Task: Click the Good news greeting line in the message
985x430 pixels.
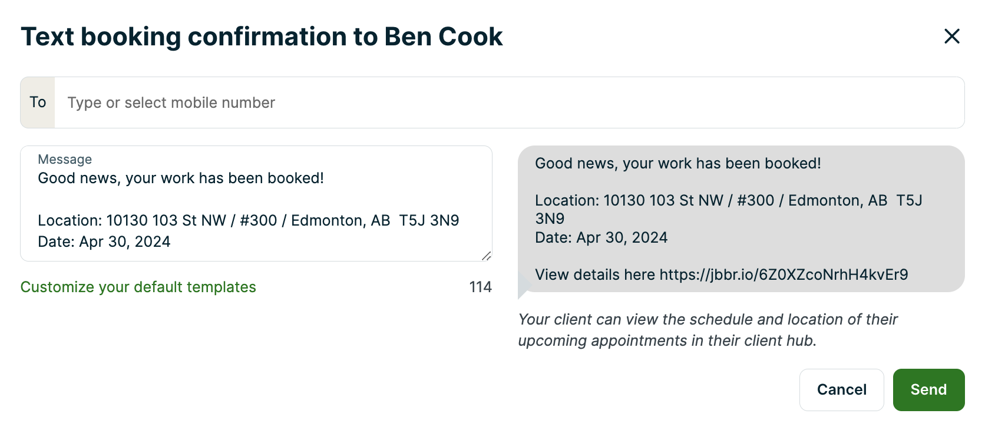Action: (180, 178)
